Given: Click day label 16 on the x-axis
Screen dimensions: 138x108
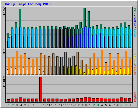Looking at the screenshot, I should point(69,105).
